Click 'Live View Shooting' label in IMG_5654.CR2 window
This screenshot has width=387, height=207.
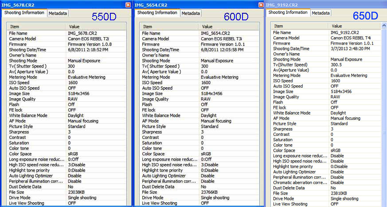pyautogui.click(x=160, y=203)
